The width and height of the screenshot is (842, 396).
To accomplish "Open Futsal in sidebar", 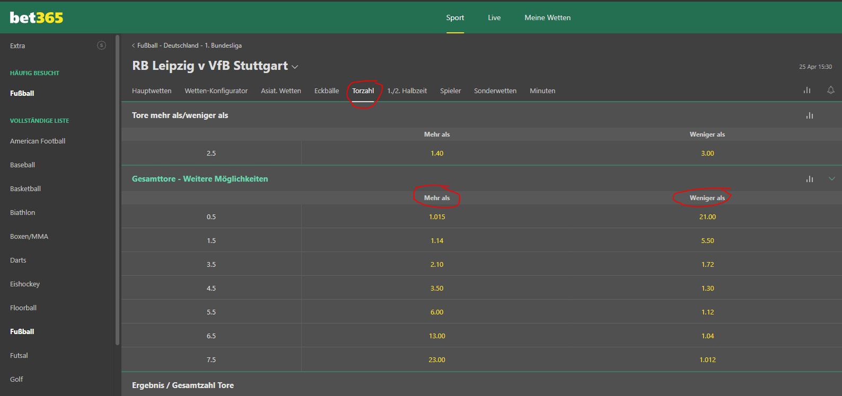I will pyautogui.click(x=19, y=355).
